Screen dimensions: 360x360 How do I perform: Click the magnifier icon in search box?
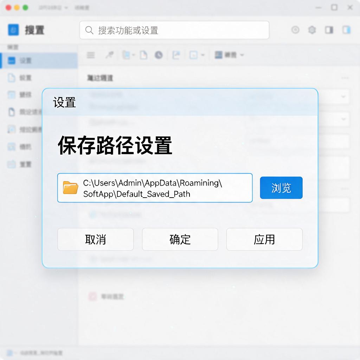click(89, 30)
